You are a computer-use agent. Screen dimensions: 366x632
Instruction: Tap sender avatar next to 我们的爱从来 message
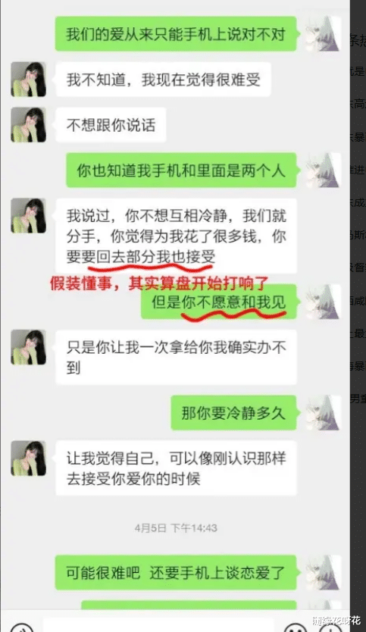323,33
